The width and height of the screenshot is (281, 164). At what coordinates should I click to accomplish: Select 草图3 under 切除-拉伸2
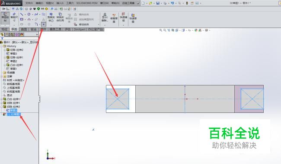pos(14,111)
